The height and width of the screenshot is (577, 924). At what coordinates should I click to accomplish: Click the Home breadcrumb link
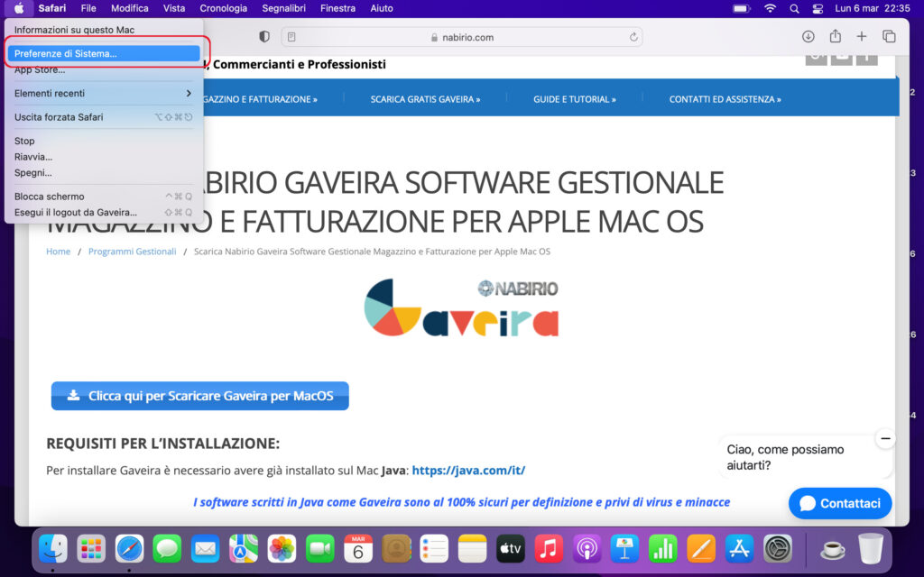tap(59, 252)
